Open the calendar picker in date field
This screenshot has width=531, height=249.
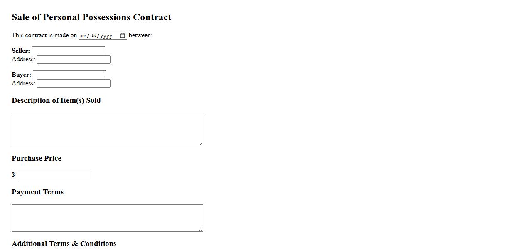coord(123,36)
